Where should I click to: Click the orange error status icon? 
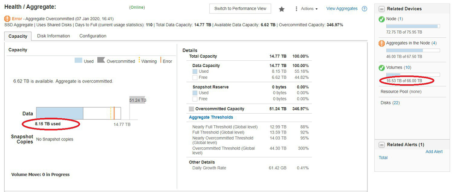pyautogui.click(x=7, y=19)
